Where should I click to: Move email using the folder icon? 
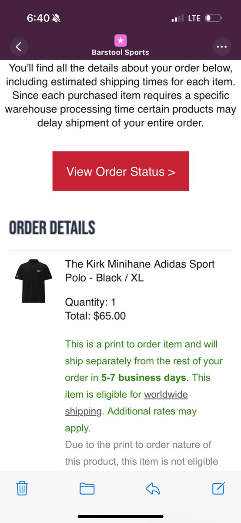[x=87, y=488]
